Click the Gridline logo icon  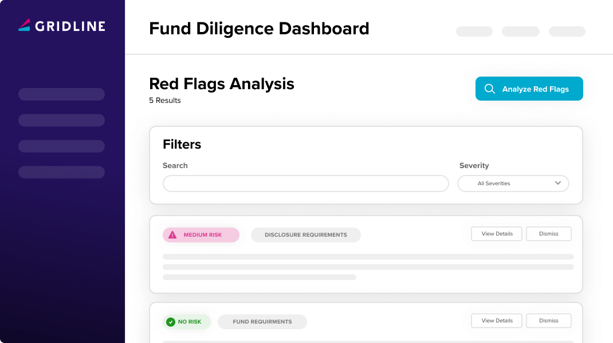(x=24, y=25)
